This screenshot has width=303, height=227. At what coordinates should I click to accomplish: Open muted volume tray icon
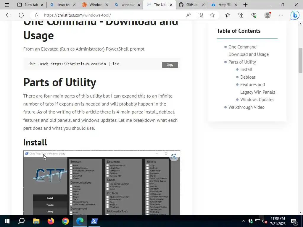pyautogui.click(x=265, y=221)
